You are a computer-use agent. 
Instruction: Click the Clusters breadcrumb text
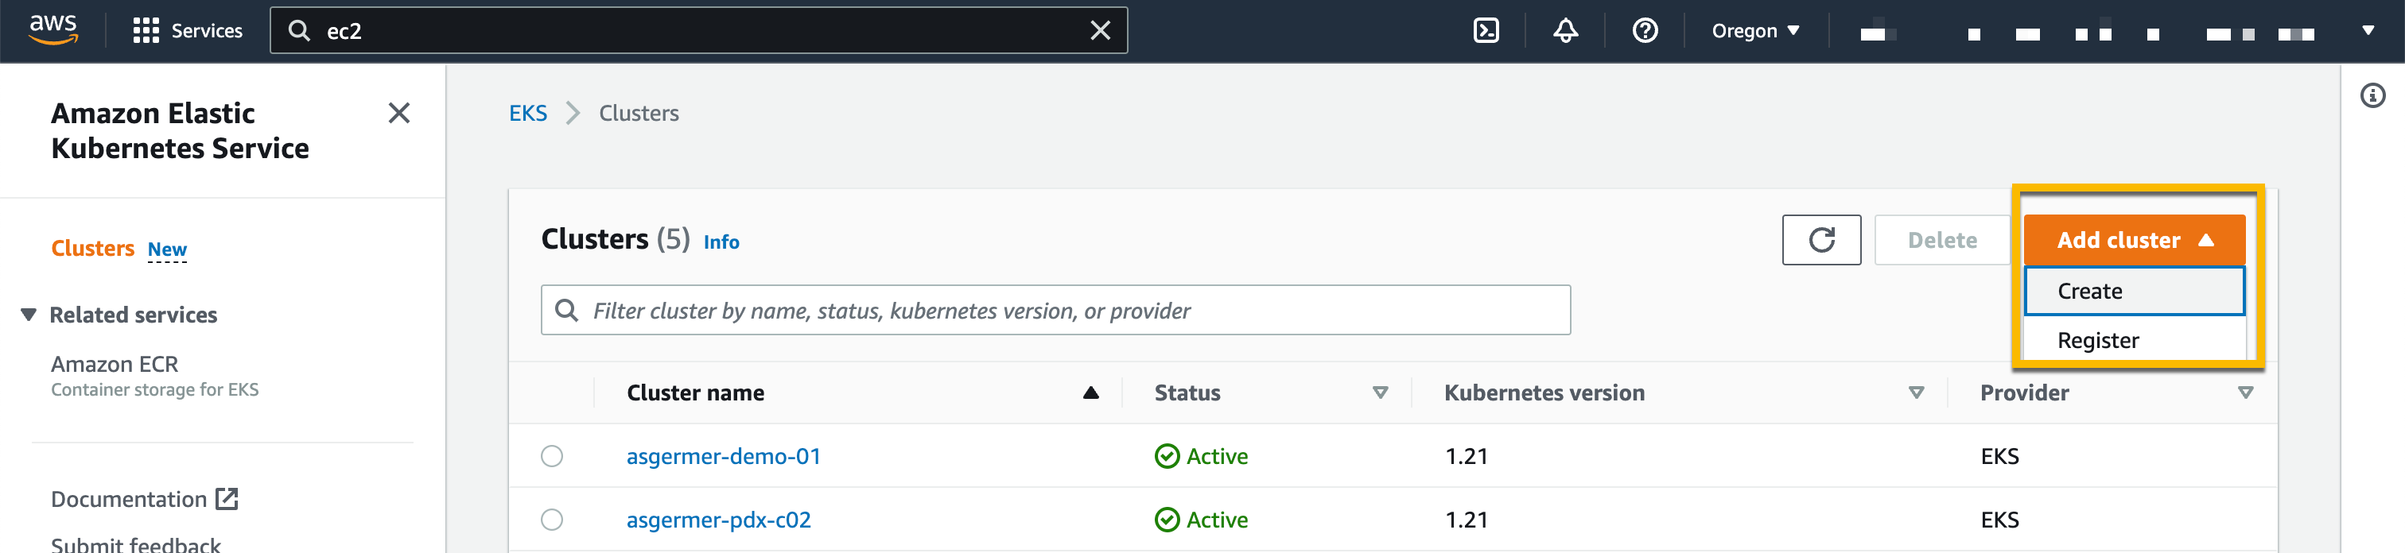click(639, 113)
